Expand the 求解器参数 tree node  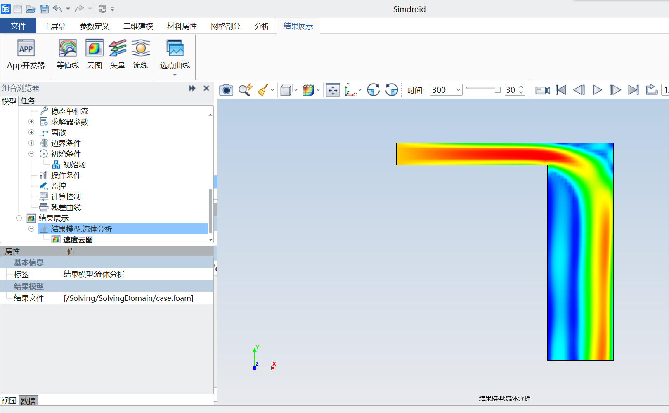31,122
